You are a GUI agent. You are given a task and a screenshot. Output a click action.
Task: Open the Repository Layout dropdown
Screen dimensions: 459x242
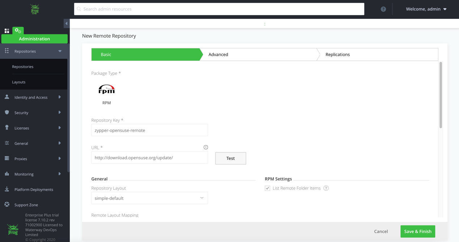coord(149,198)
